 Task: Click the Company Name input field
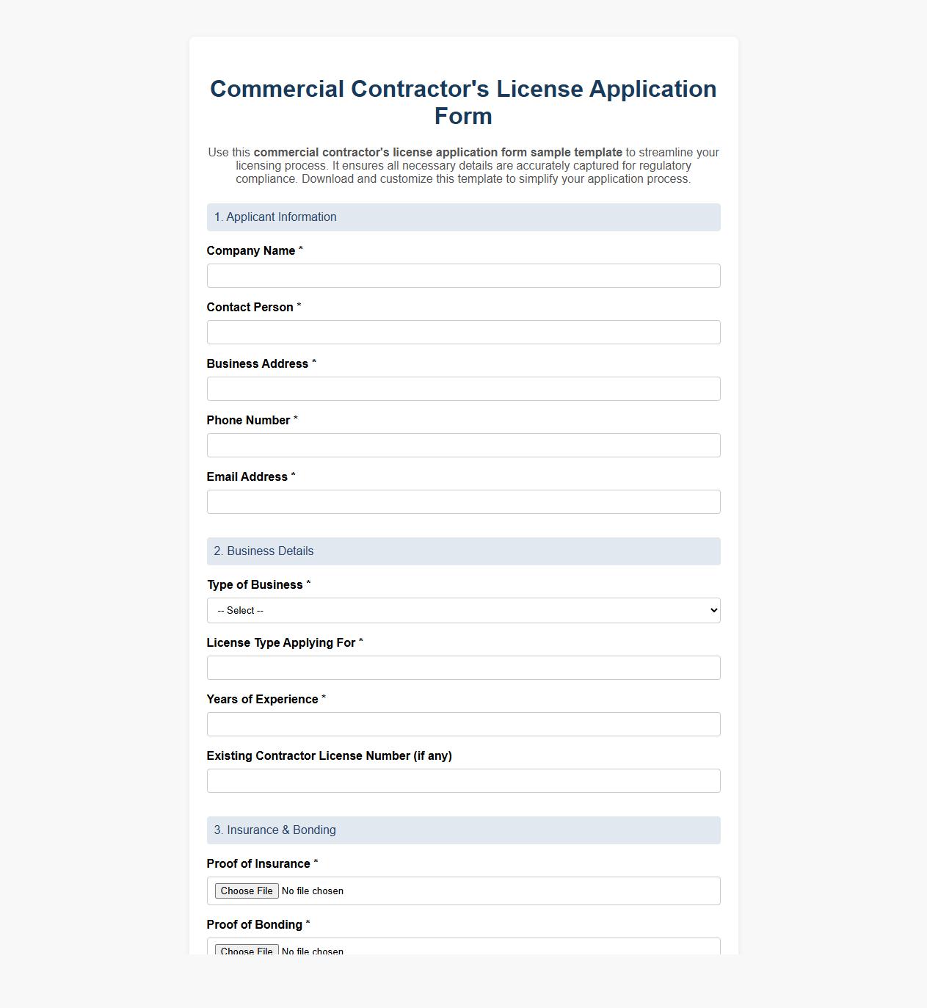tap(463, 275)
